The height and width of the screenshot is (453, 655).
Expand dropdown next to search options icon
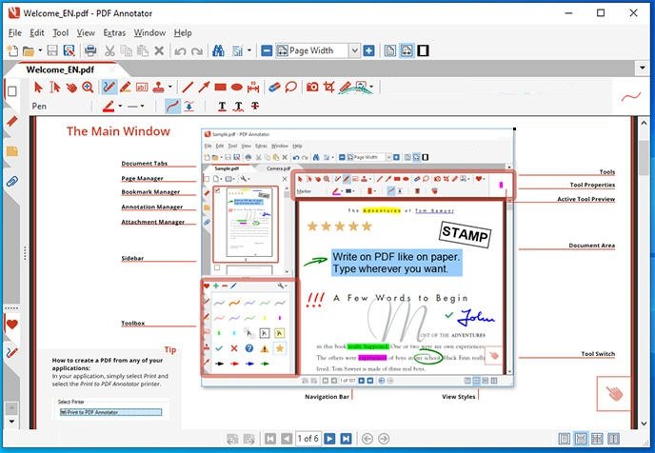click(x=249, y=51)
